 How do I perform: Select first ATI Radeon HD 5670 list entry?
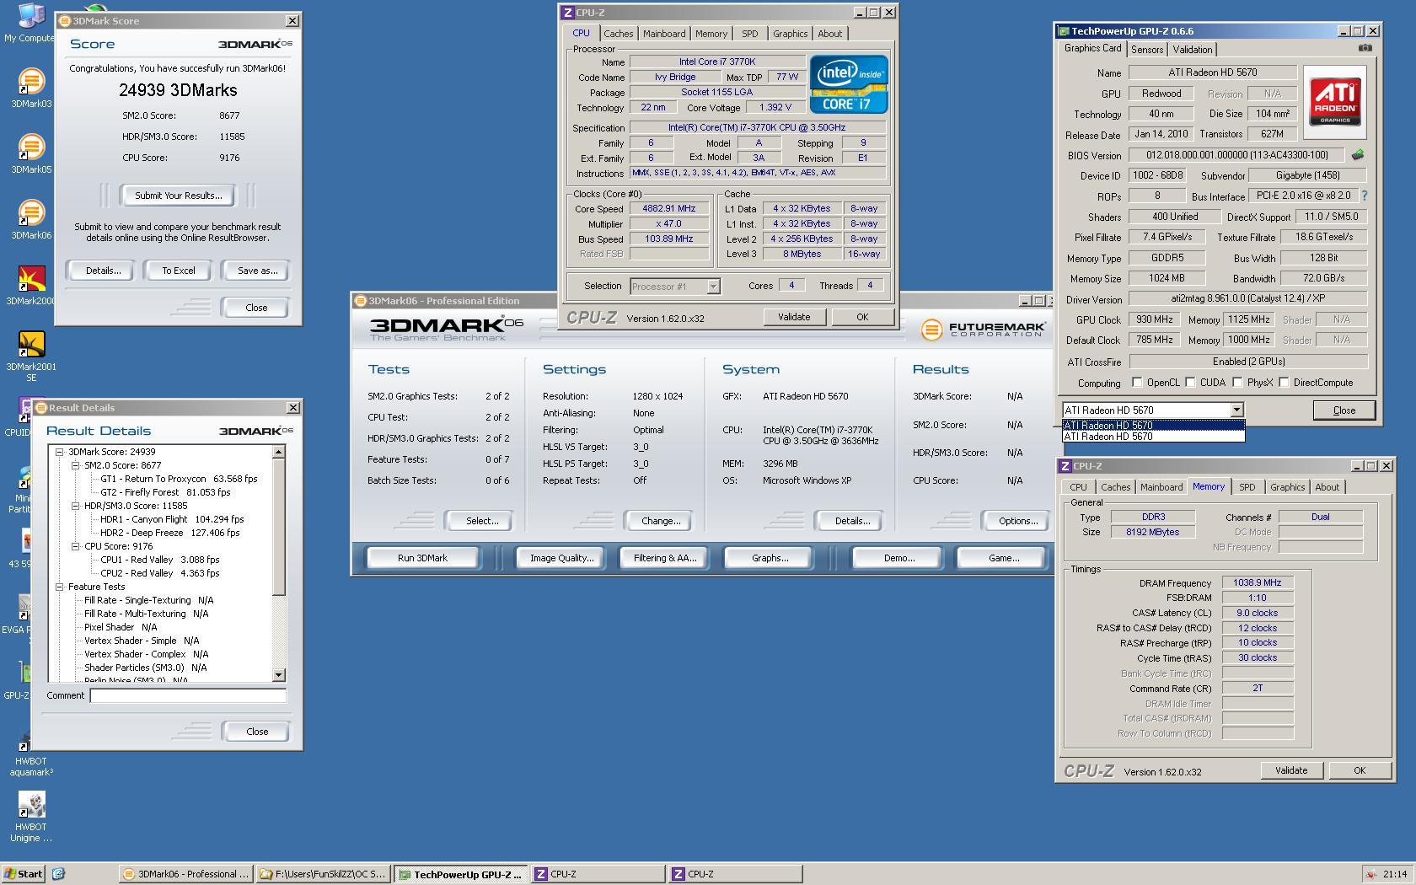click(x=1153, y=426)
